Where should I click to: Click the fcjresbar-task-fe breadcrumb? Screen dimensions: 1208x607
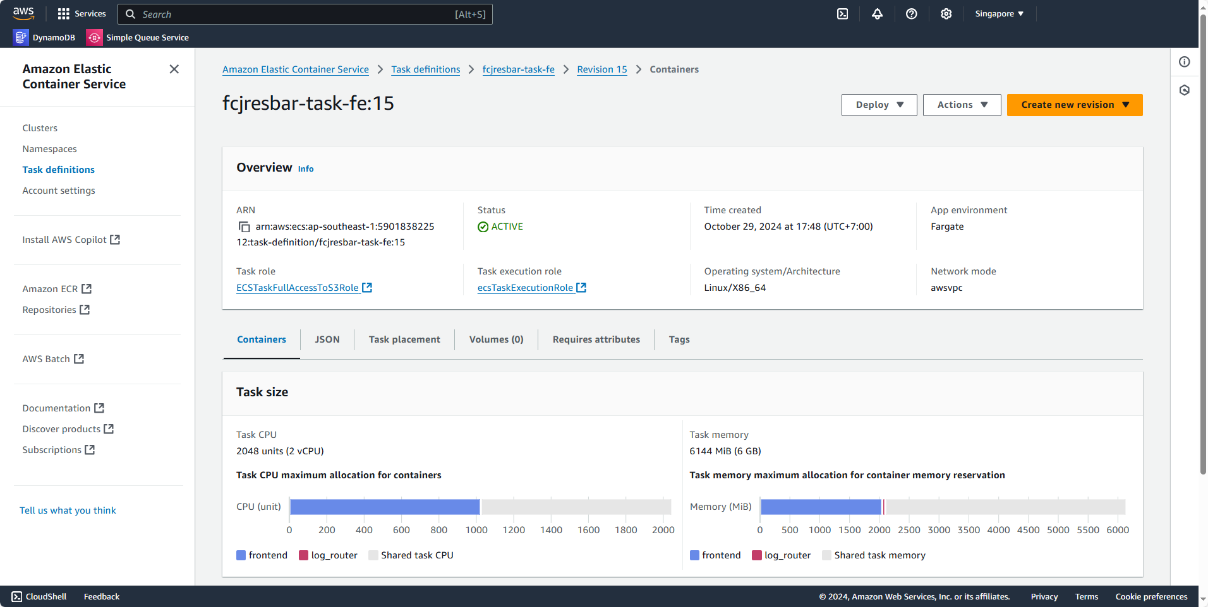[x=518, y=69]
